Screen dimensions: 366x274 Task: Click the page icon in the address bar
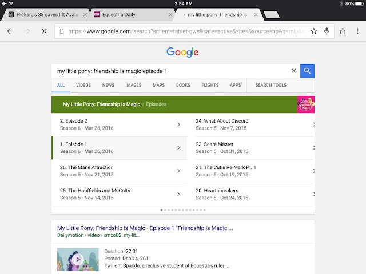click(62, 31)
